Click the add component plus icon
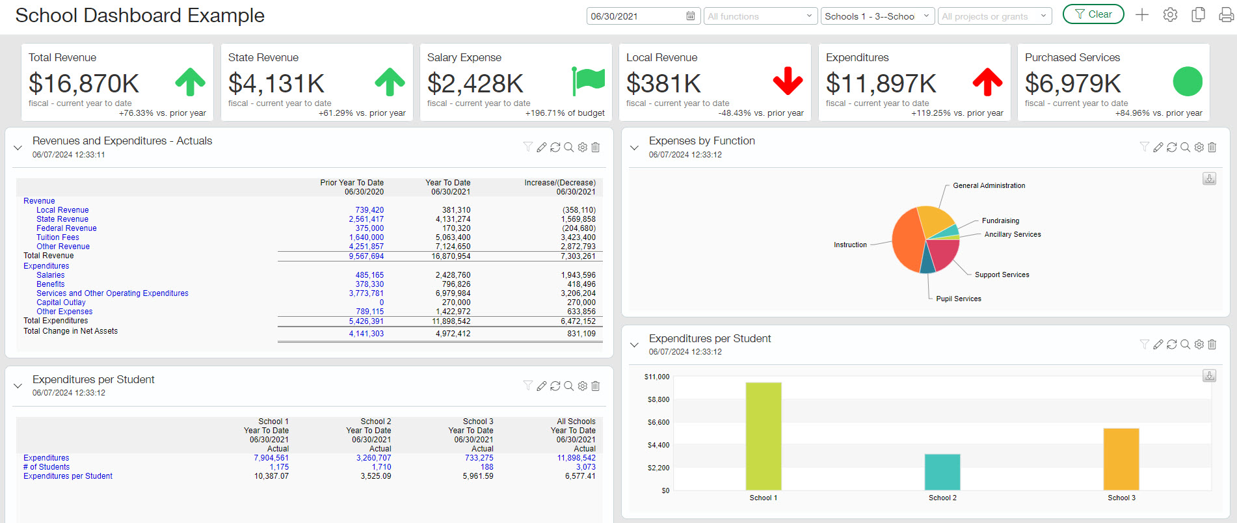Image resolution: width=1237 pixels, height=523 pixels. [x=1142, y=15]
